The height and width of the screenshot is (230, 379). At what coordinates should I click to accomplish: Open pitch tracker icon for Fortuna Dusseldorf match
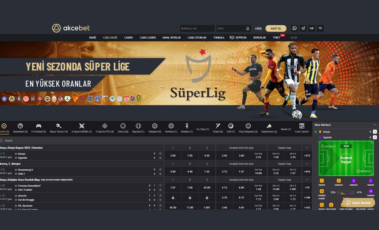click(x=3, y=185)
